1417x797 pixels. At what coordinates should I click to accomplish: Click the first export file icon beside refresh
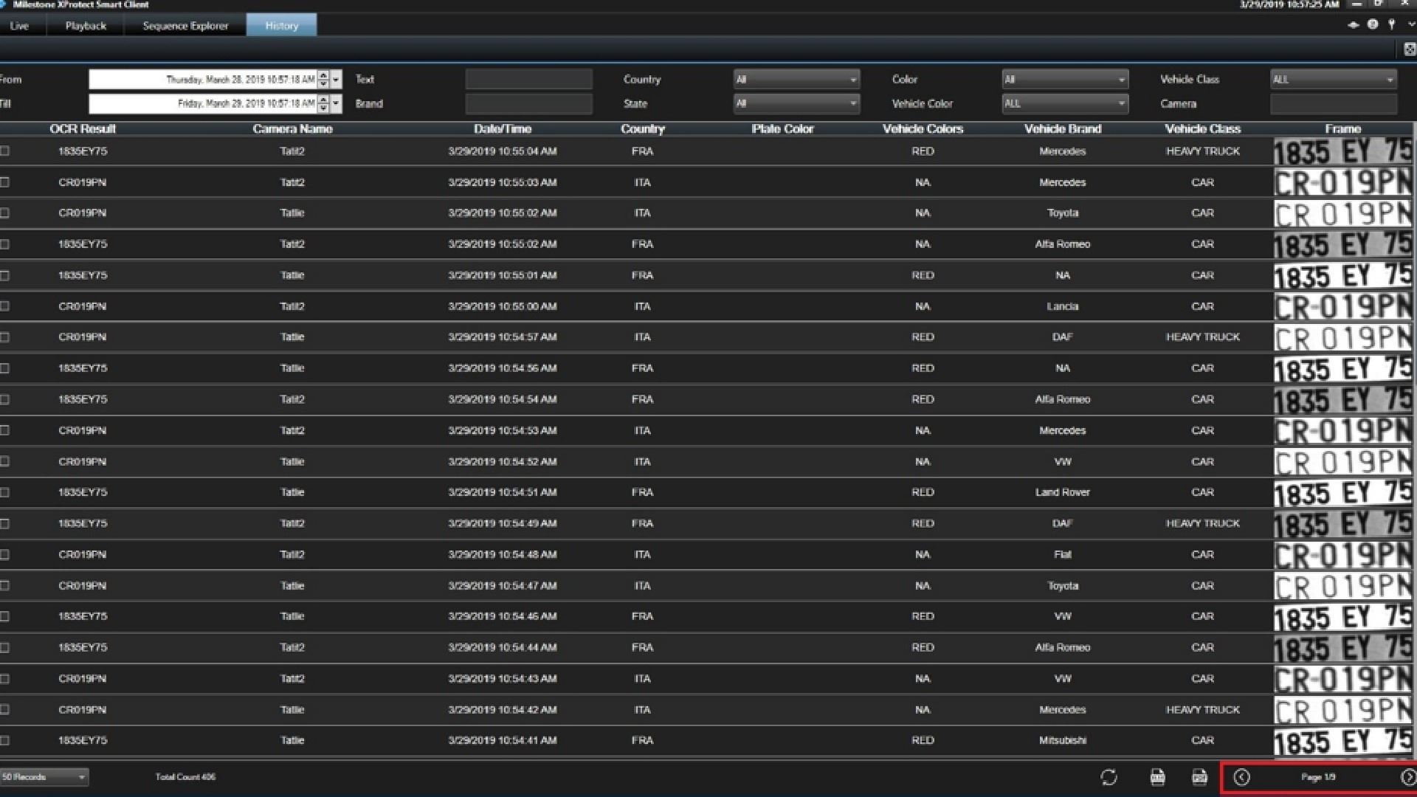(x=1157, y=776)
